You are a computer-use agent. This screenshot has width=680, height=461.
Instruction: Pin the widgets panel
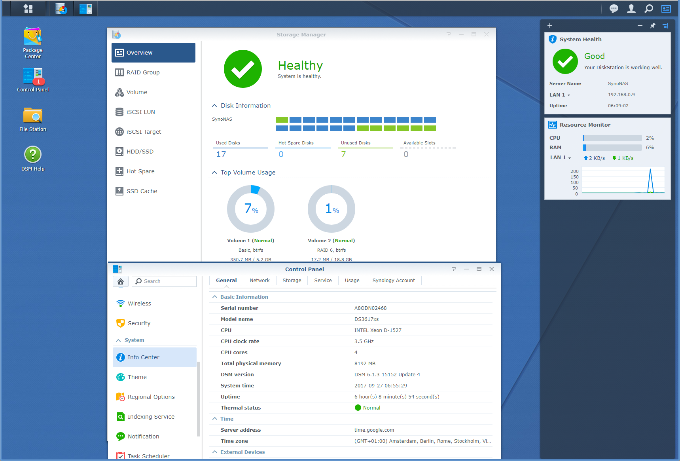tap(653, 26)
